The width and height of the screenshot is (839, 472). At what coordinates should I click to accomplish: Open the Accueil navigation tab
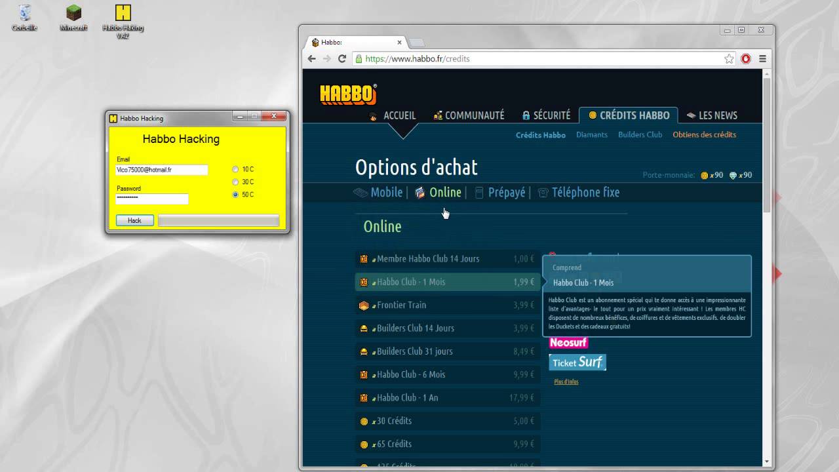[x=393, y=115]
